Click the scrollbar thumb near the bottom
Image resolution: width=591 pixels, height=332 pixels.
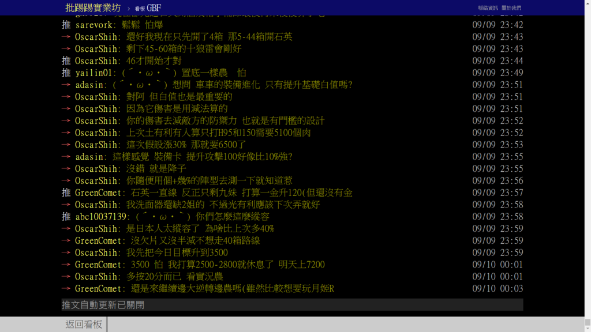588,323
